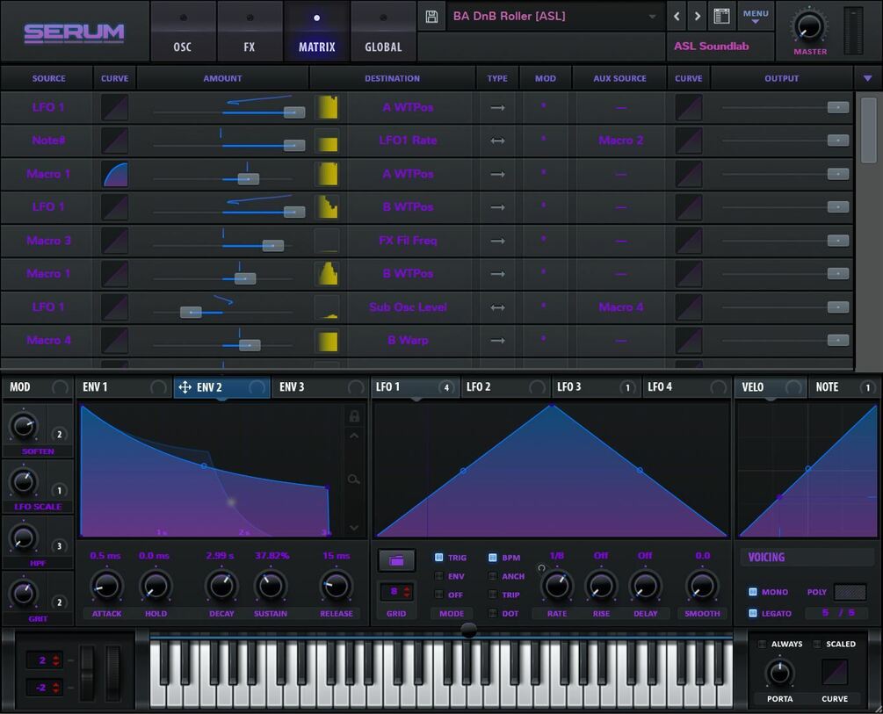Toggle the ANCH checkbox
The width and height of the screenshot is (883, 714).
[493, 576]
